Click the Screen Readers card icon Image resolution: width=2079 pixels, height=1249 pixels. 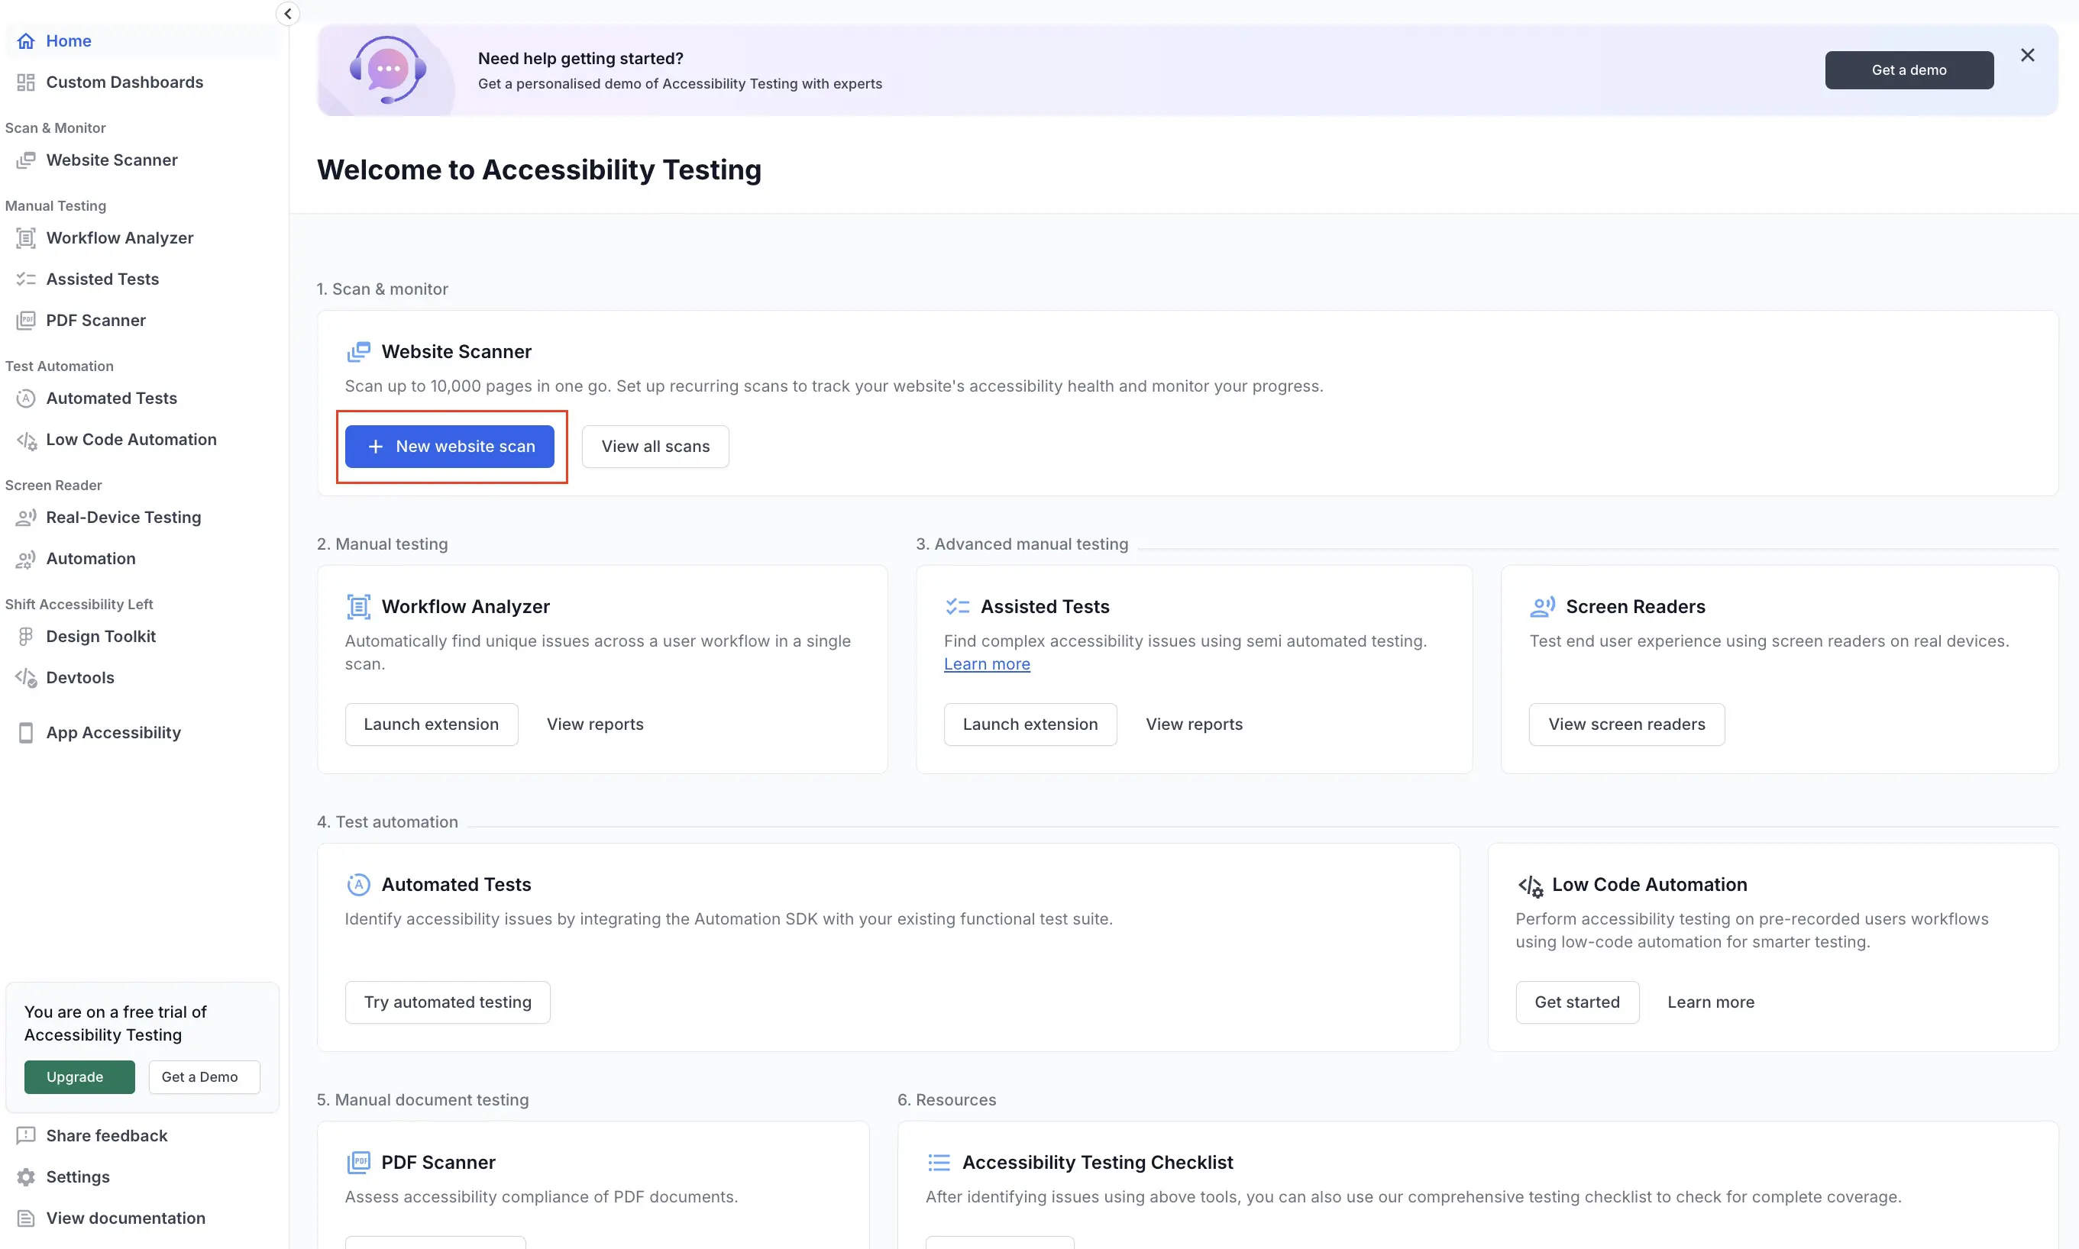pos(1543,607)
